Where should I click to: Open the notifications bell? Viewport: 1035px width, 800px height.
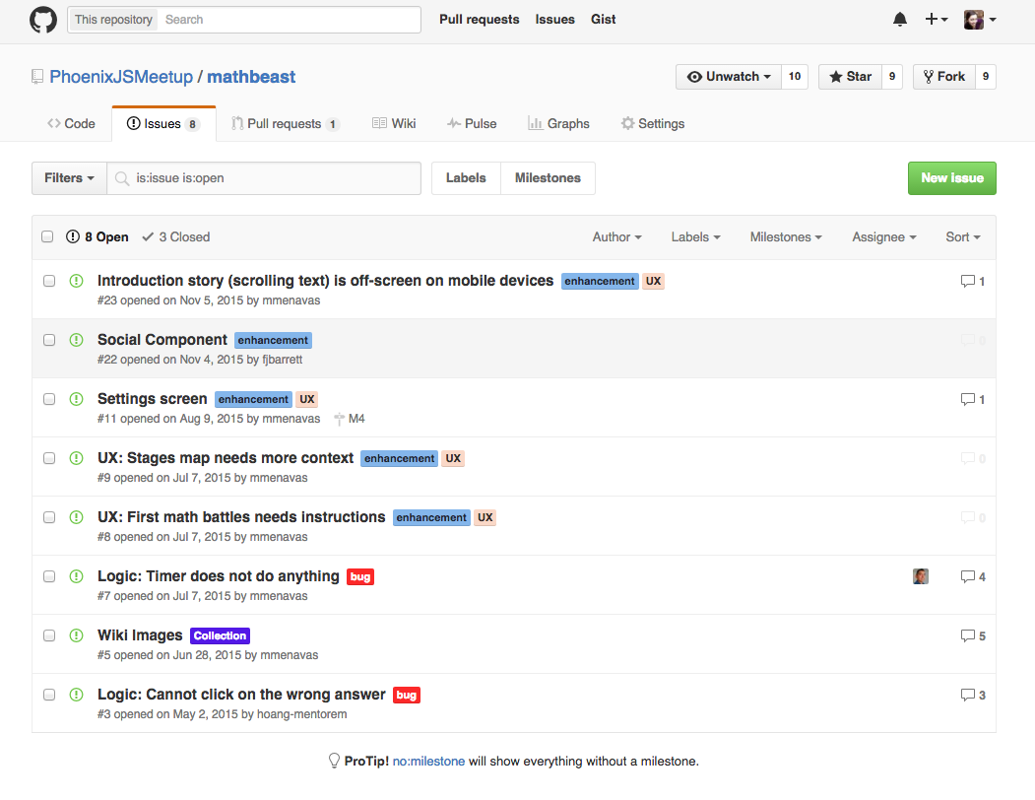click(900, 20)
